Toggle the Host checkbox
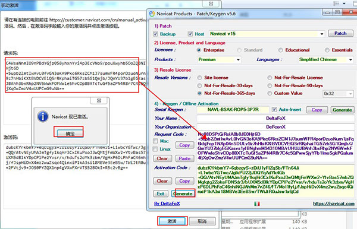The width and height of the screenshot is (357, 229). [190, 34]
